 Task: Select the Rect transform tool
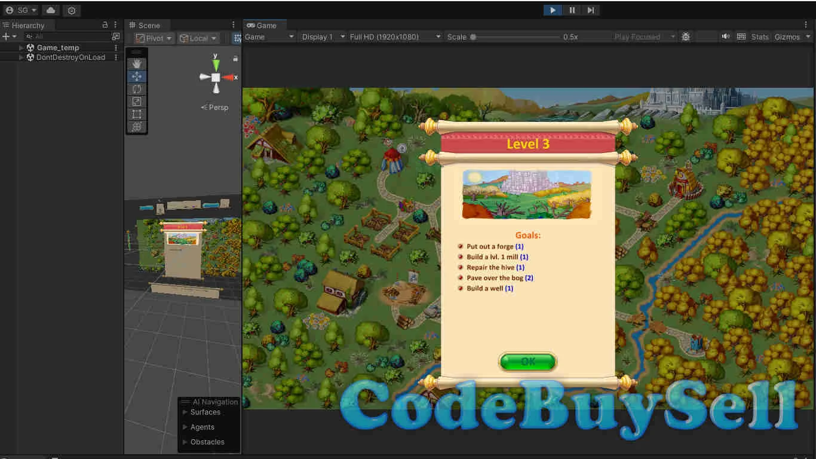(137, 114)
